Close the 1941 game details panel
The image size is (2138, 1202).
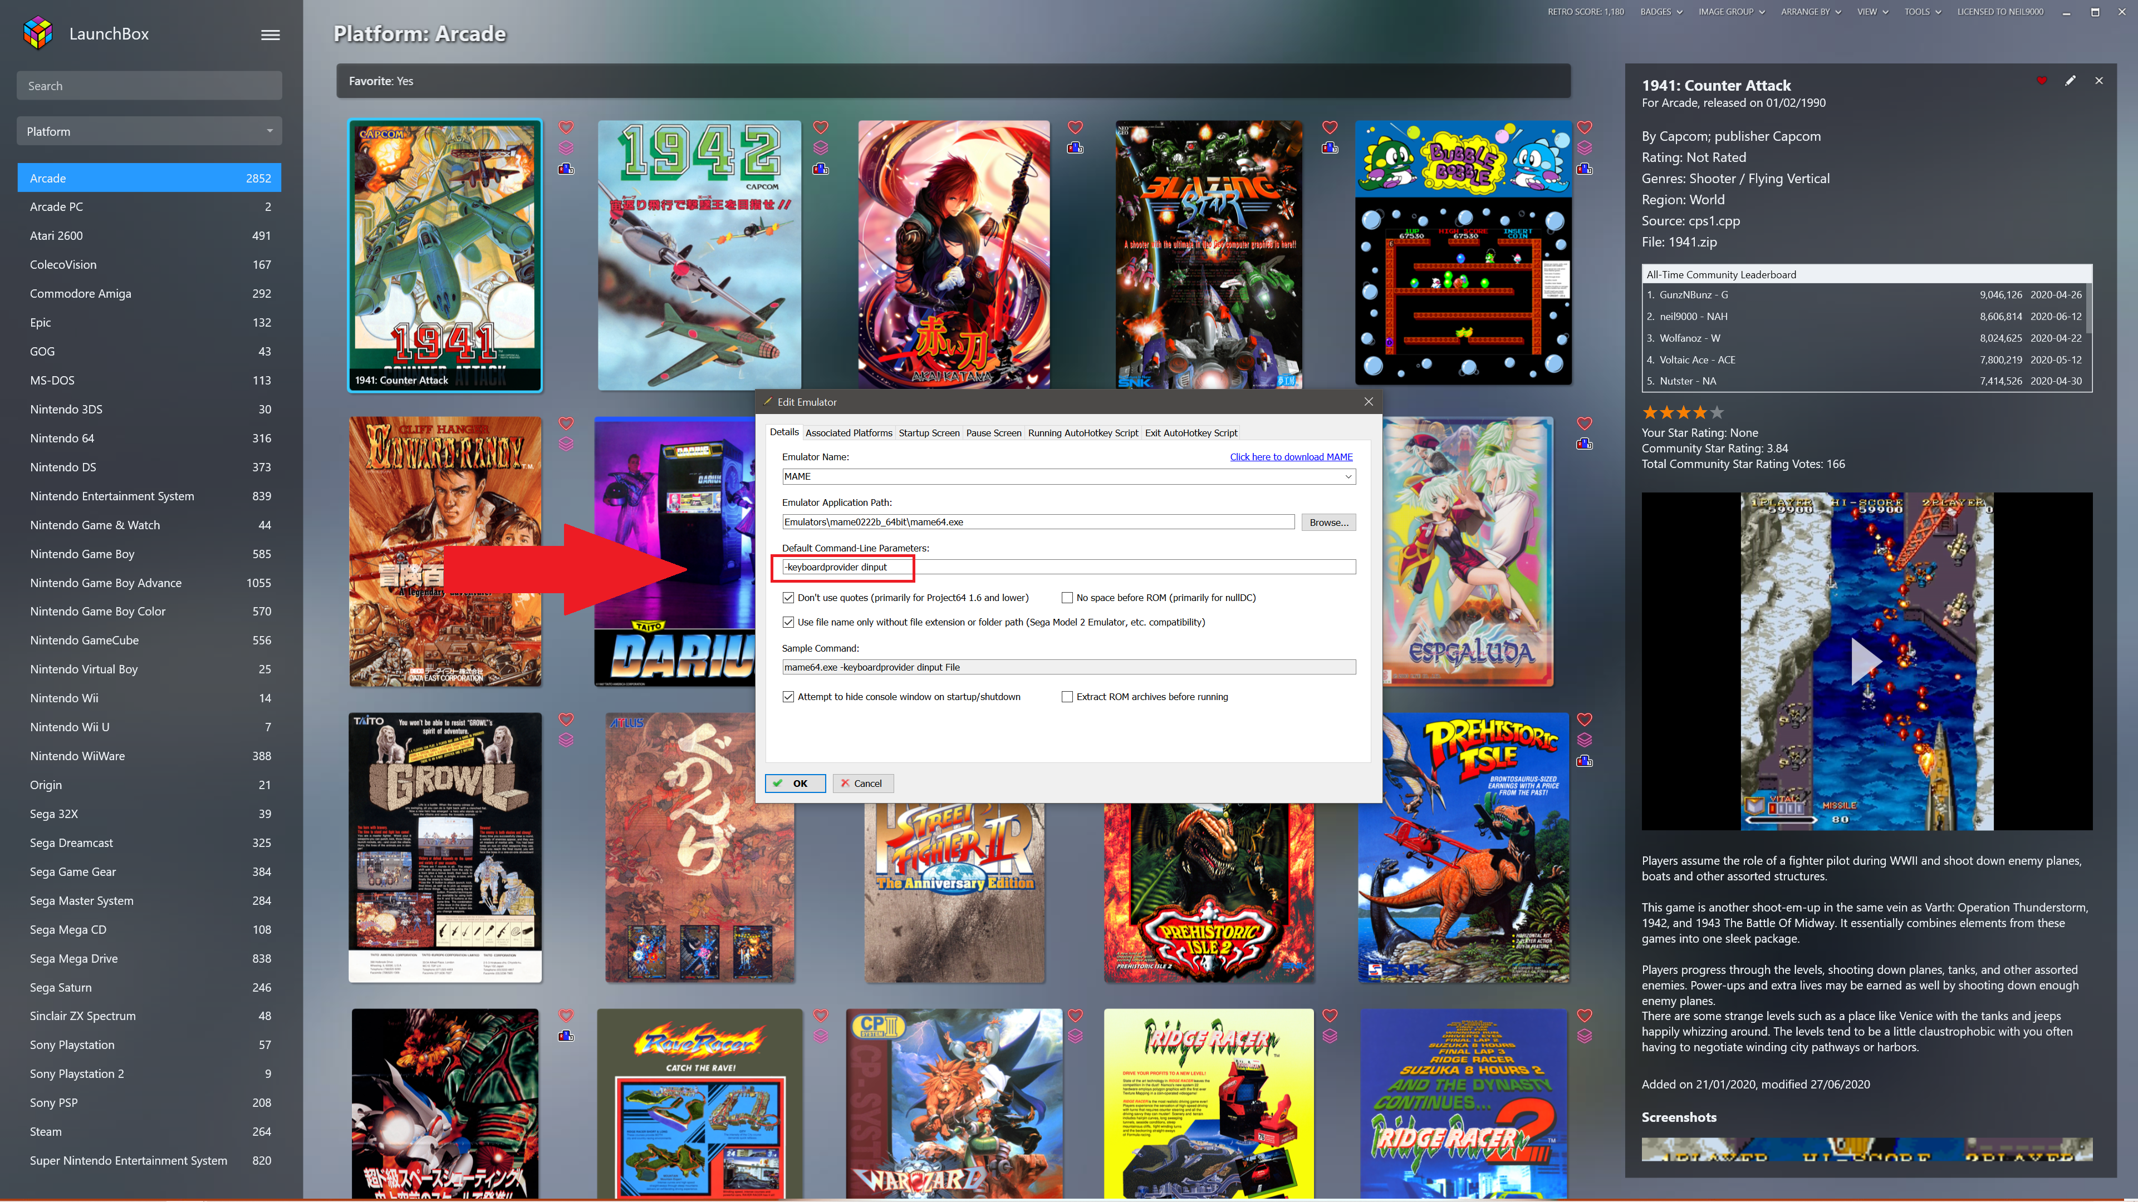[2099, 81]
